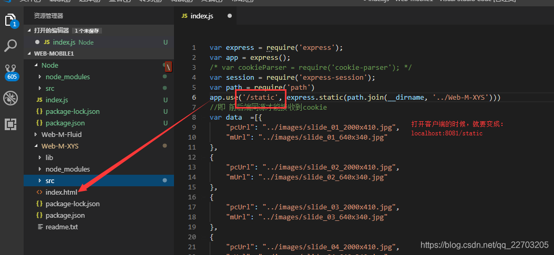Collapse the Web-M-XYS folder
The height and width of the screenshot is (255, 554).
pos(36,146)
